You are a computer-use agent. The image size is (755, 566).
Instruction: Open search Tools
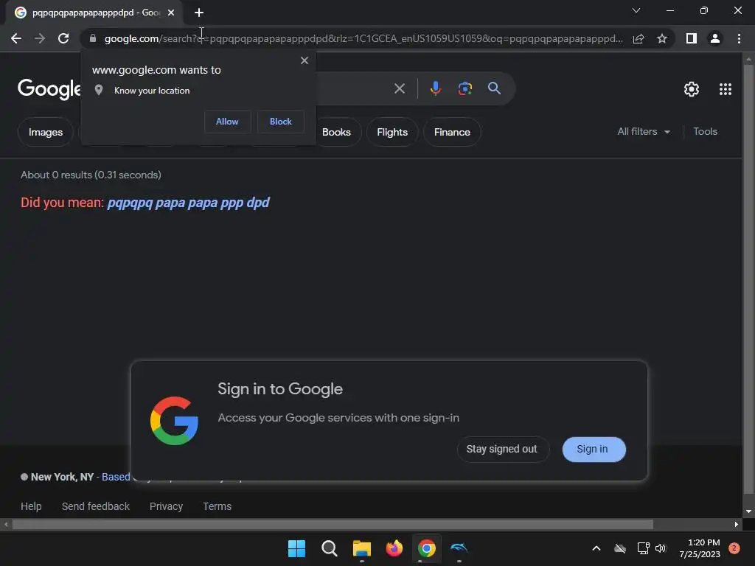click(705, 131)
